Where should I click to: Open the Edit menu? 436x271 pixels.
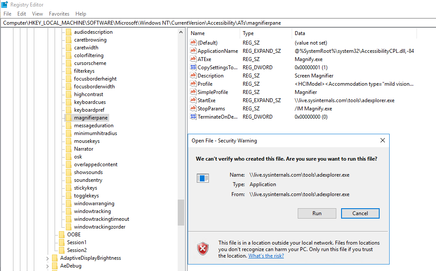click(x=22, y=14)
